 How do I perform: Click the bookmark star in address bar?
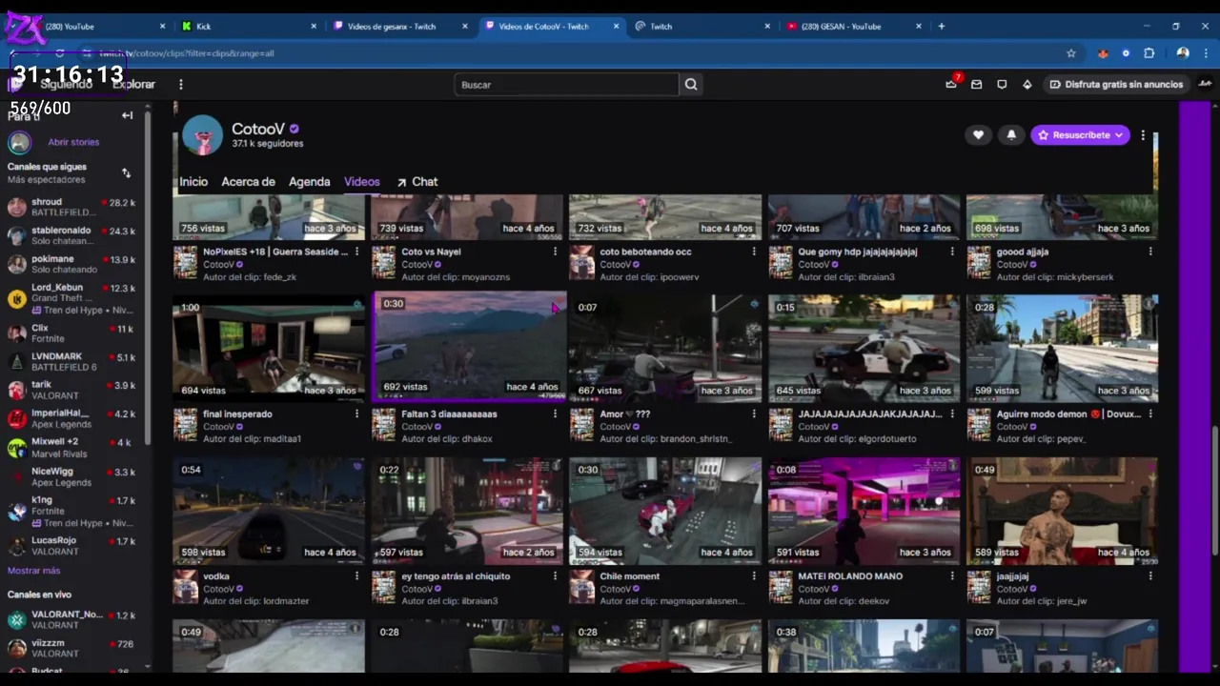click(x=1071, y=53)
